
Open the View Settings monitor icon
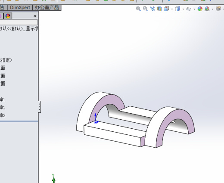218,9
